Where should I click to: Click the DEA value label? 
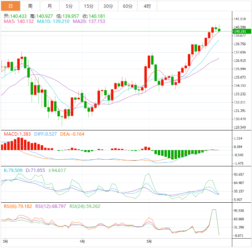(72, 134)
